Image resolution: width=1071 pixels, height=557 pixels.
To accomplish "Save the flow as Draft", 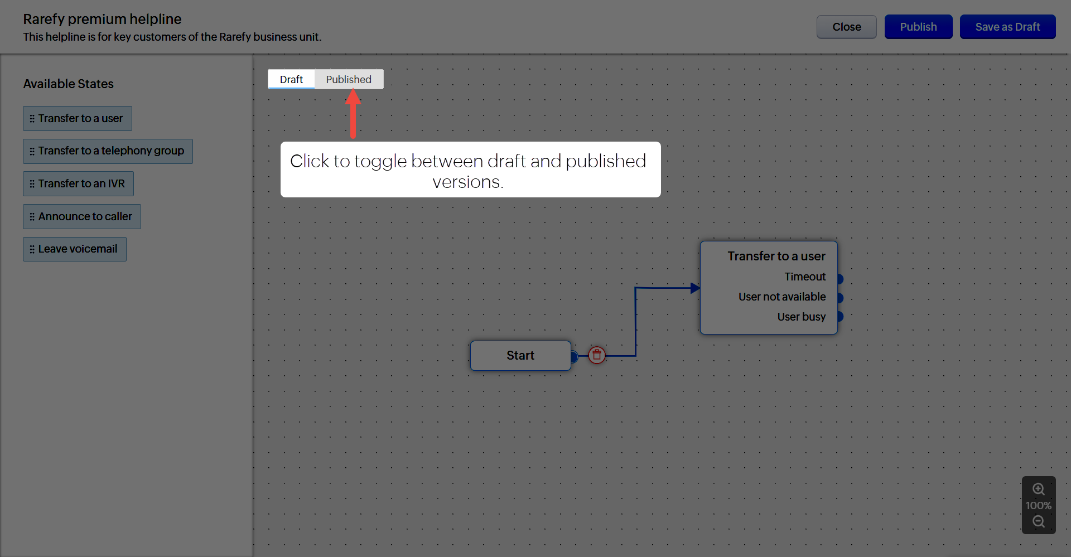I will 1007,27.
